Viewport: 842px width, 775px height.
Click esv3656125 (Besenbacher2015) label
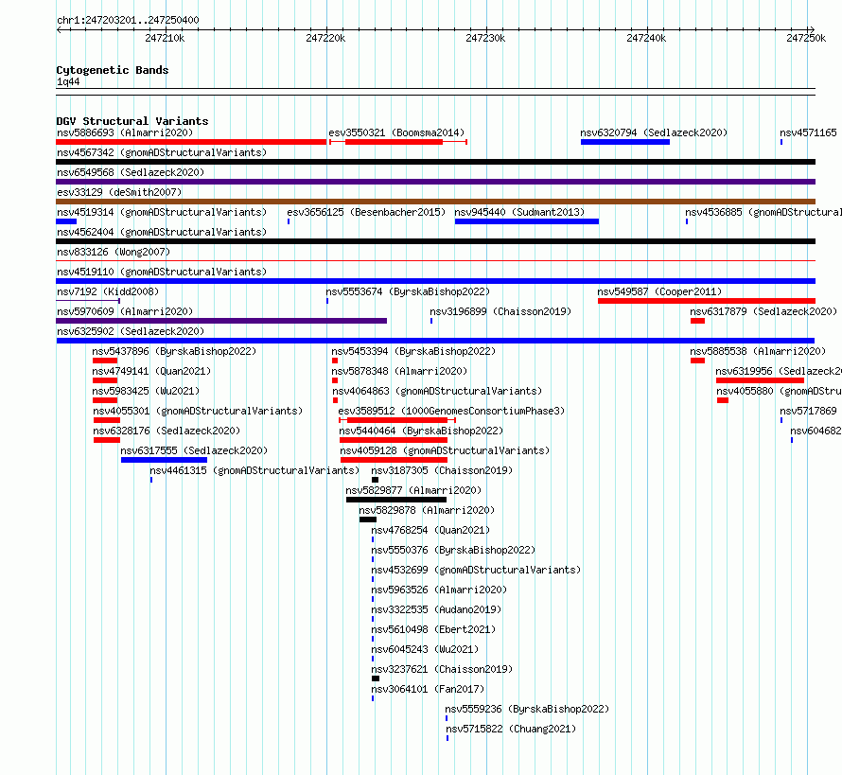(366, 212)
